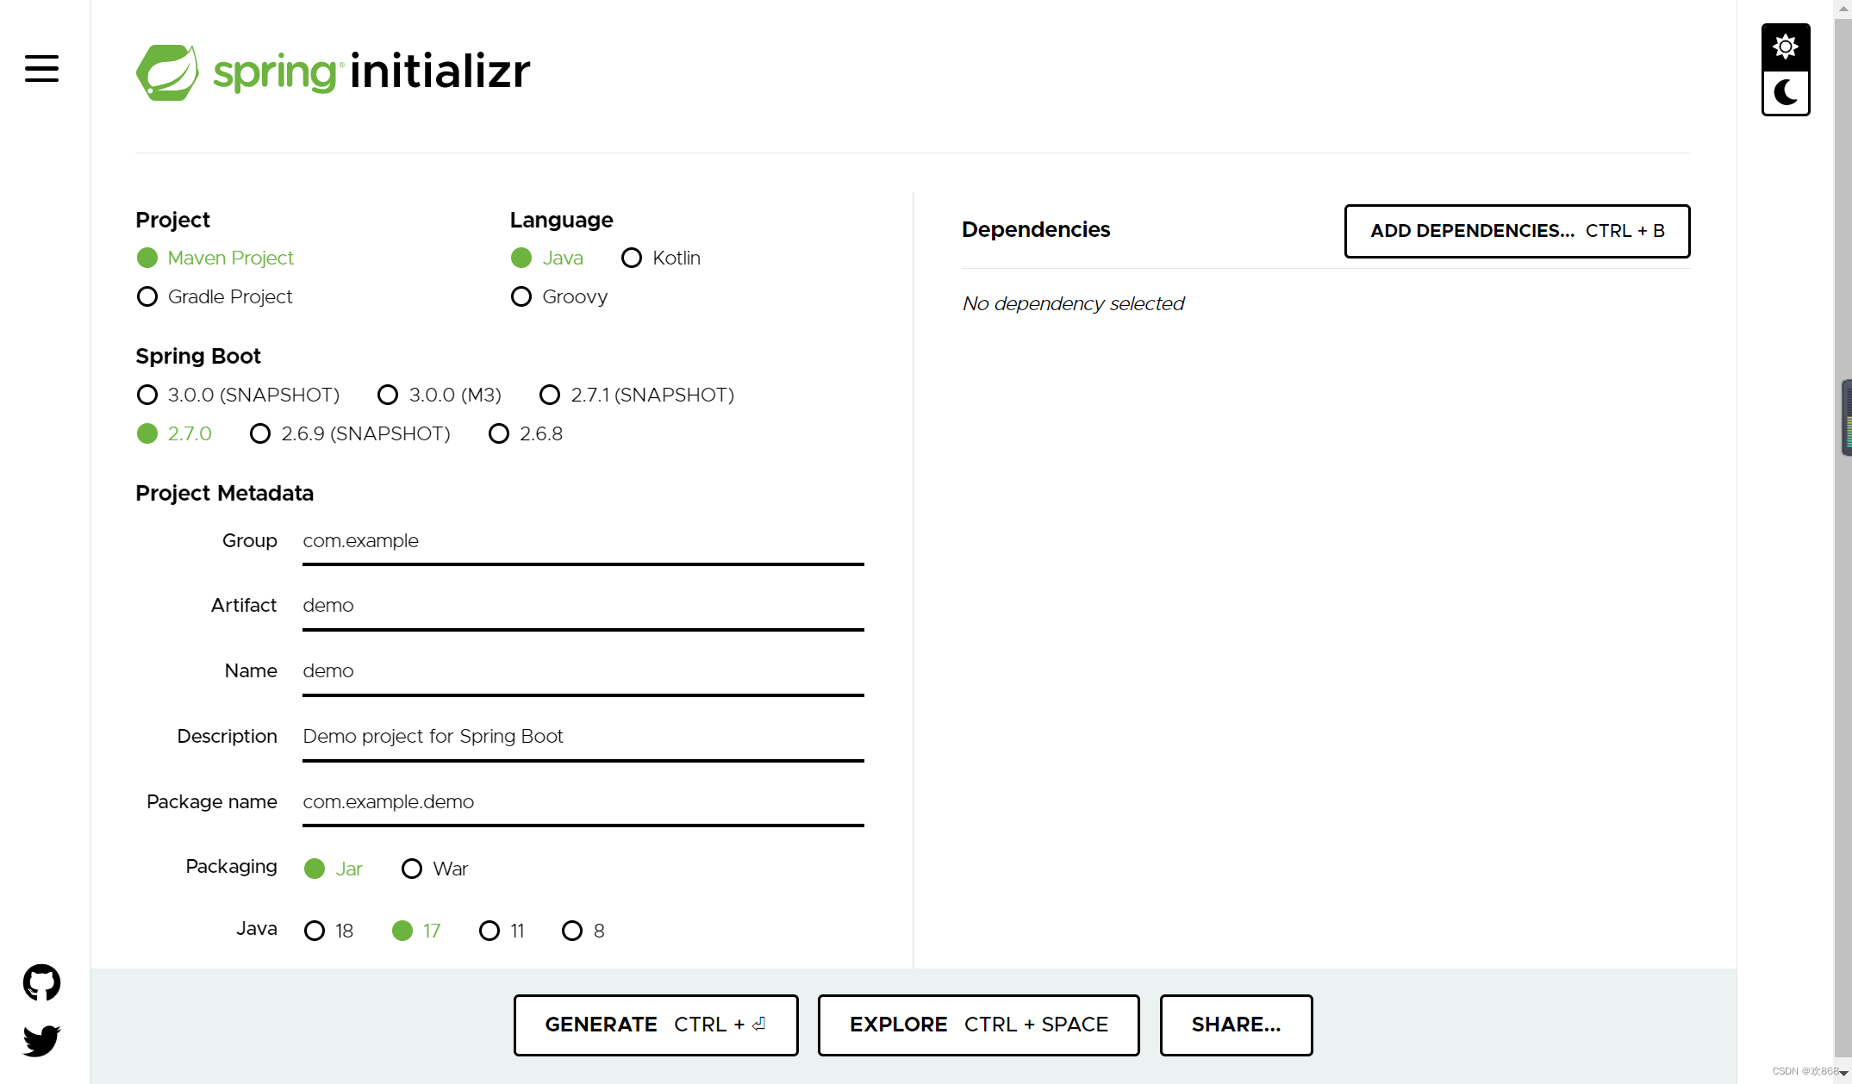Select Gradle Project radio option
This screenshot has height=1084, width=1852.
point(147,296)
